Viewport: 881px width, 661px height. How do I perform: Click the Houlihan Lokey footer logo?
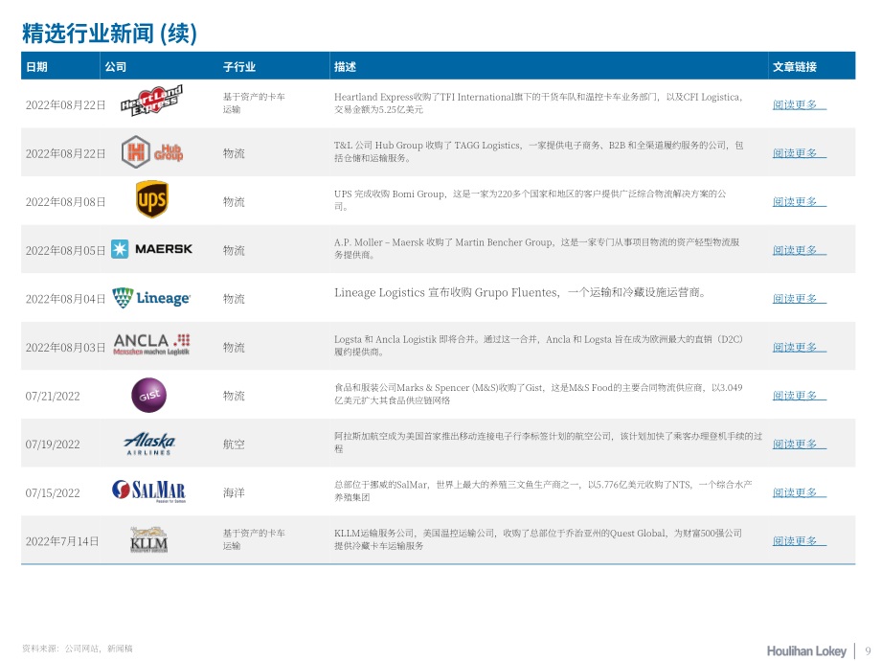(x=806, y=650)
